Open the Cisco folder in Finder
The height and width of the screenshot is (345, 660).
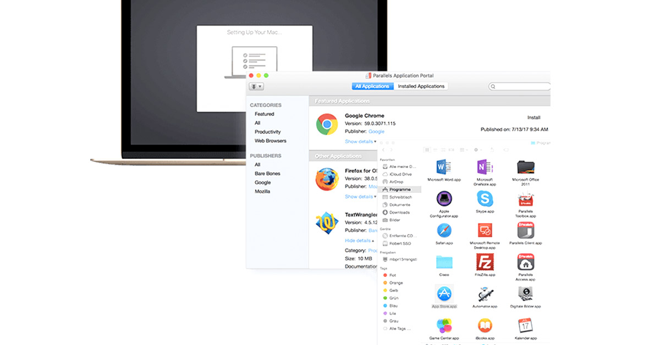(x=444, y=262)
